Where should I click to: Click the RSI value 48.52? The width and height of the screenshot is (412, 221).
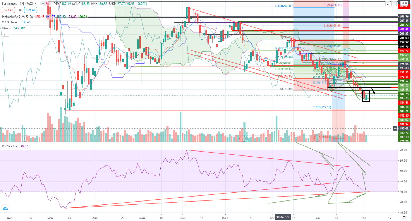(24, 146)
